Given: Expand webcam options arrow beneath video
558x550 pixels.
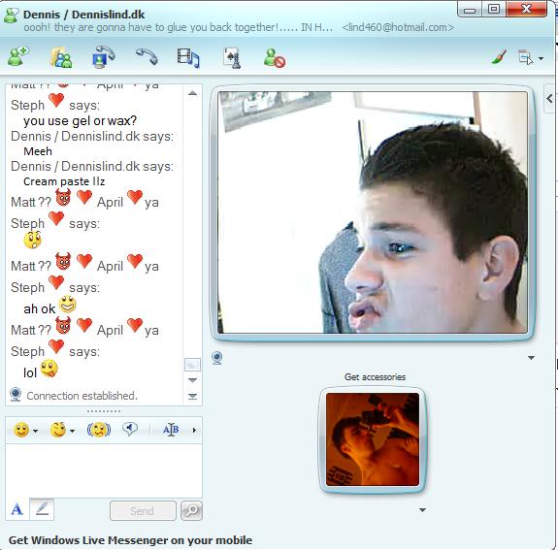Looking at the screenshot, I should click(x=531, y=358).
